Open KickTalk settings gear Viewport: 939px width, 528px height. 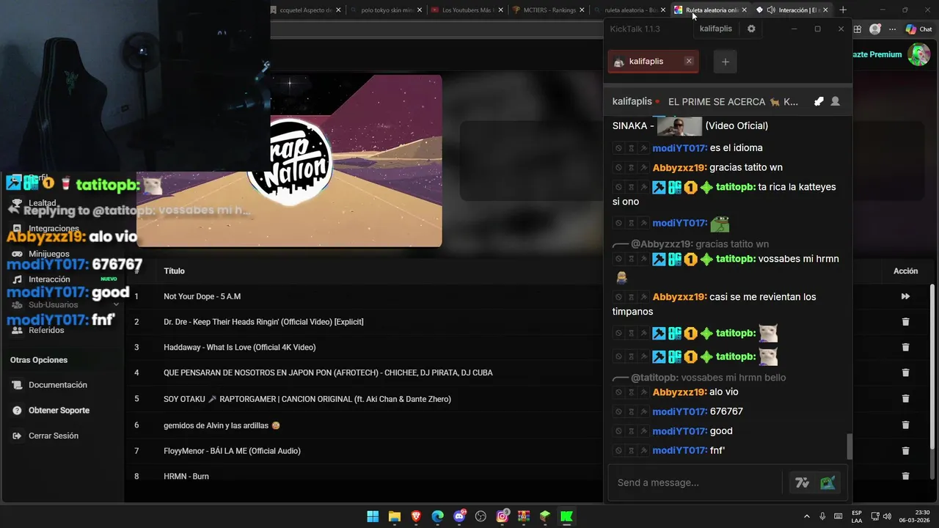[x=751, y=29]
